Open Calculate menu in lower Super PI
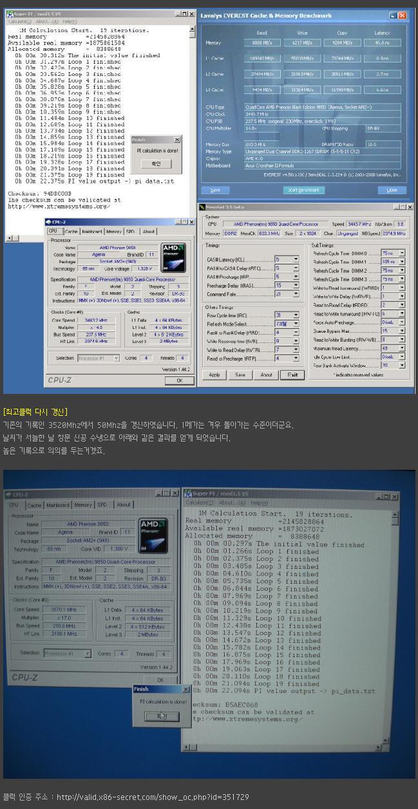Image resolution: width=418 pixels, height=809 pixels. [x=199, y=502]
